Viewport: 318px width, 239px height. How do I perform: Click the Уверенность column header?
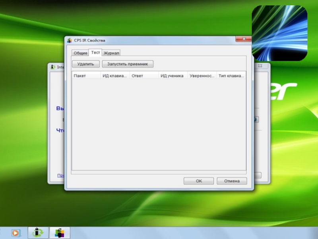click(x=202, y=76)
